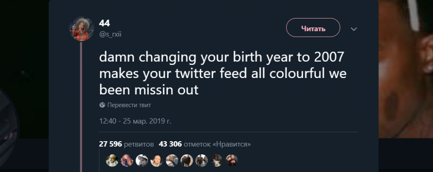
Task: Open the sixth liker avatar showing two people standing
Action: 186,160
